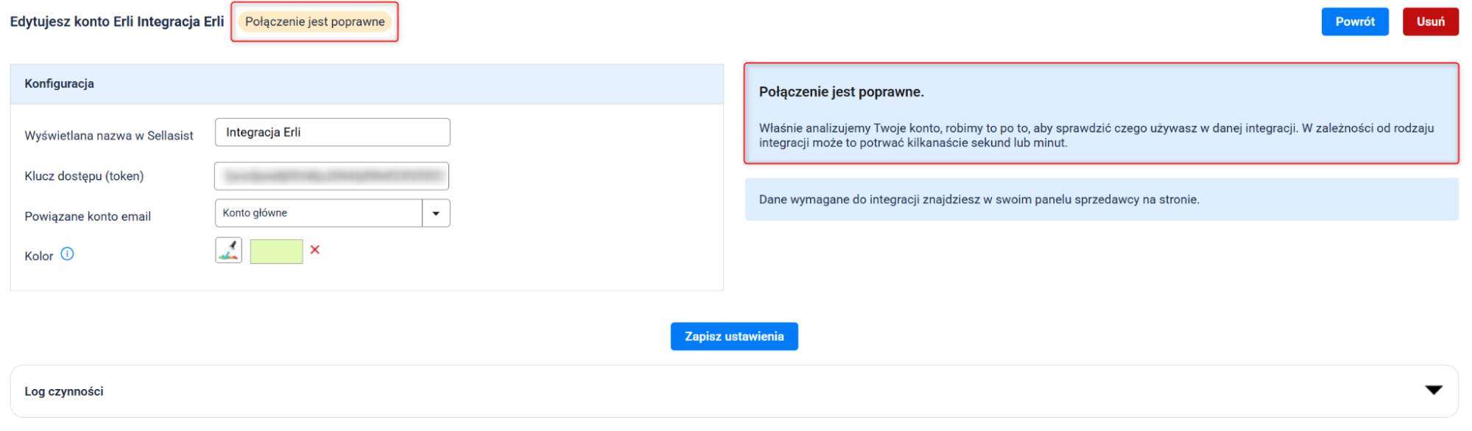This screenshot has height=431, width=1472.
Task: Click the Powrót button
Action: 1354,22
